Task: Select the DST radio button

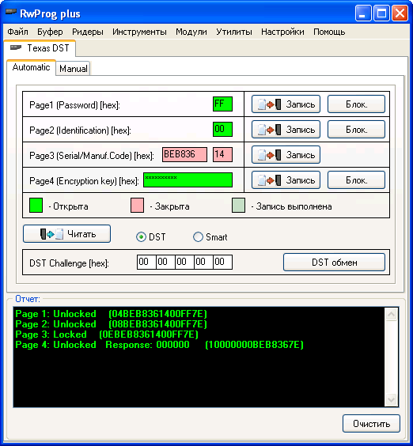Action: coord(141,236)
